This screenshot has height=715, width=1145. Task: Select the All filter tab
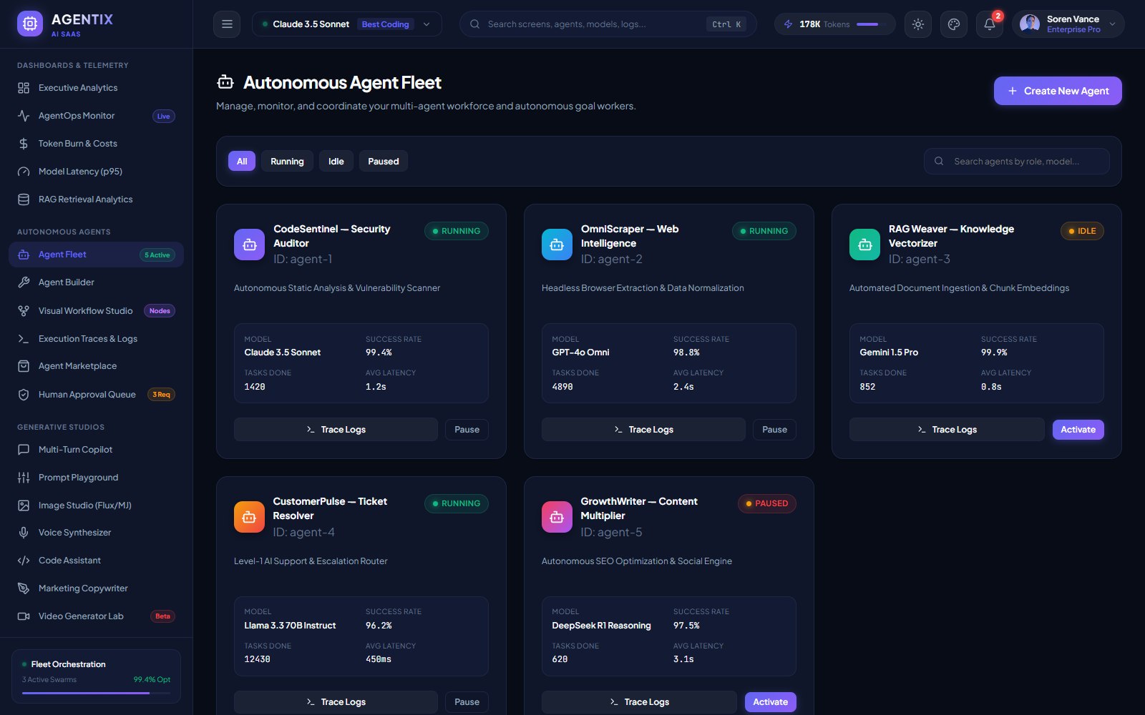242,162
